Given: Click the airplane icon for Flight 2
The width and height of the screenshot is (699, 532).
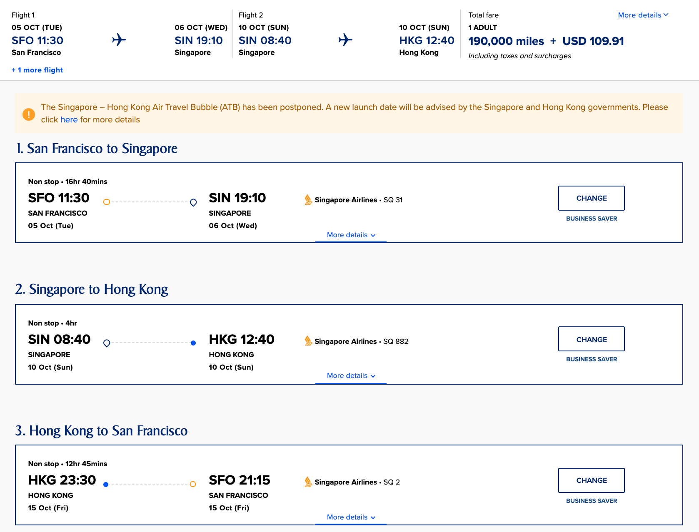Looking at the screenshot, I should 345,40.
